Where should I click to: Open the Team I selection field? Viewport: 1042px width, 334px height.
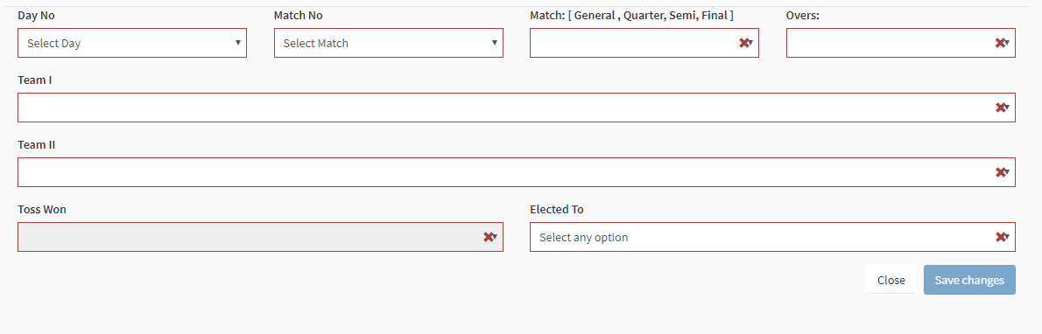[517, 108]
